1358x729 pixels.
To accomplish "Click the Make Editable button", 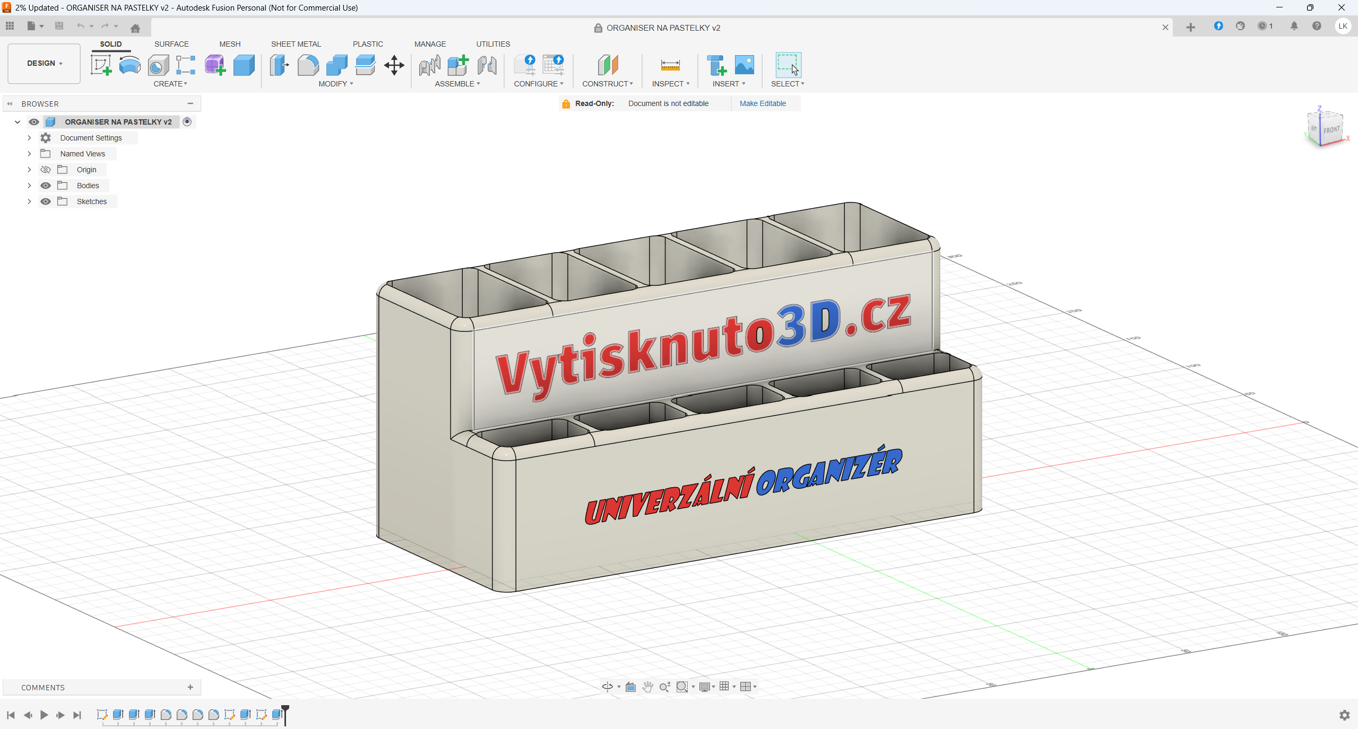I will pyautogui.click(x=763, y=103).
